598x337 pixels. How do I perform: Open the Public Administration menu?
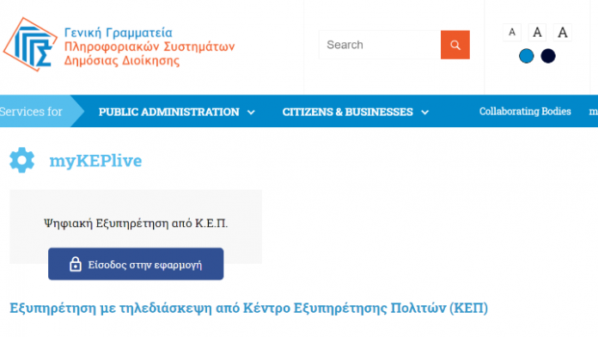click(169, 112)
